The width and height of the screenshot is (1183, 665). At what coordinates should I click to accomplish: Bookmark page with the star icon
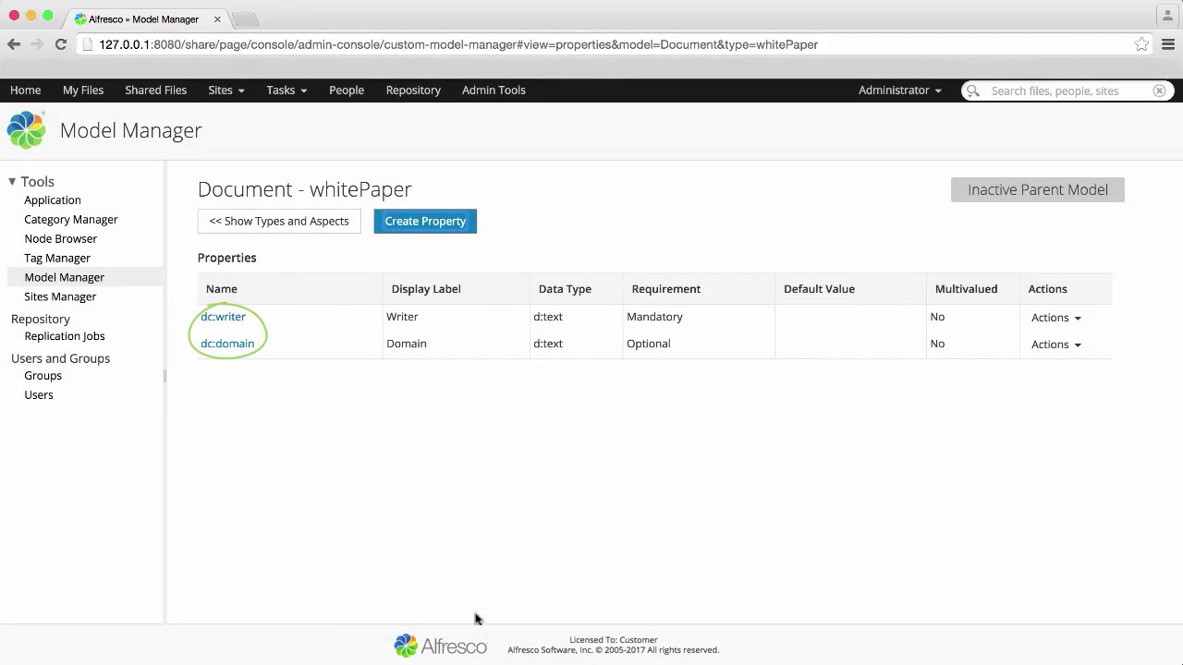pos(1142,44)
